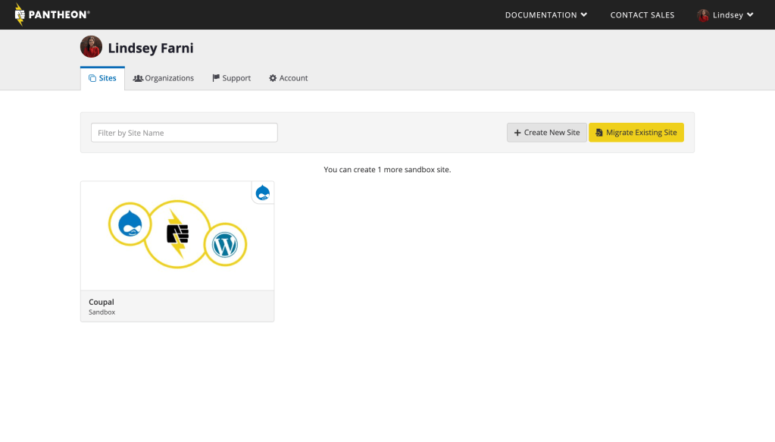This screenshot has width=775, height=442.
Task: Click the small user avatar in top navigation
Action: pyautogui.click(x=703, y=15)
